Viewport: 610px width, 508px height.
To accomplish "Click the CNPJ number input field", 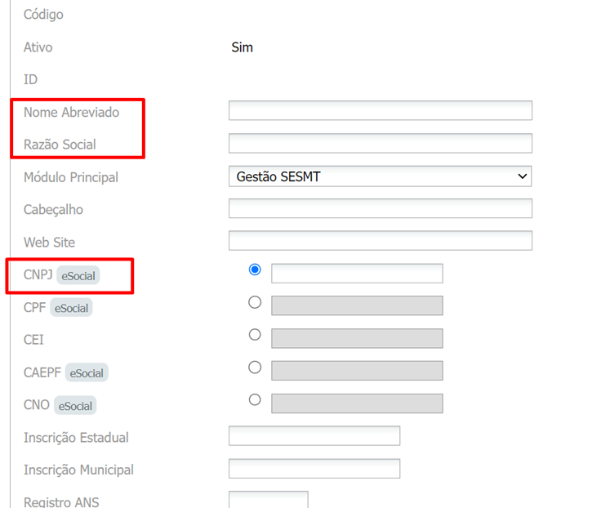I will click(x=357, y=274).
